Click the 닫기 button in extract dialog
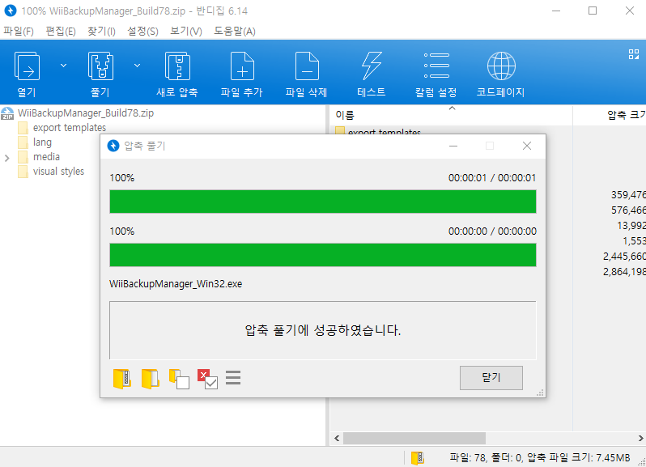 [491, 378]
